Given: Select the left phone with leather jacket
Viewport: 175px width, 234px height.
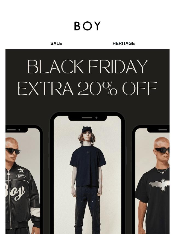Looking at the screenshot, I should pyautogui.click(x=24, y=180).
